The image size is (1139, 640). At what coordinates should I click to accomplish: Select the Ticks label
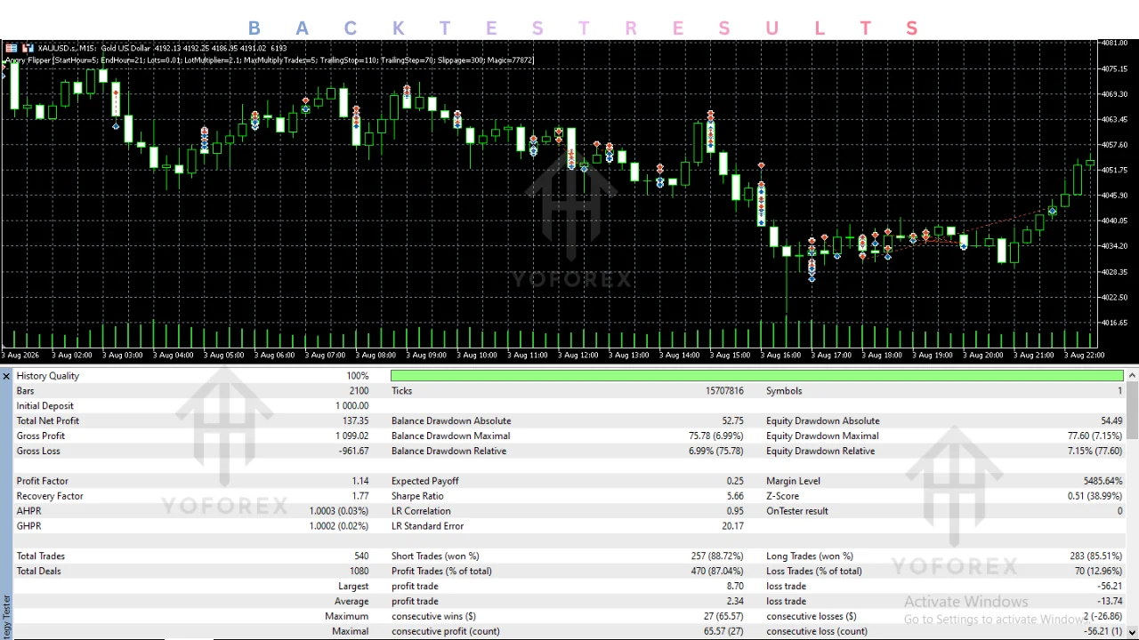click(x=401, y=391)
